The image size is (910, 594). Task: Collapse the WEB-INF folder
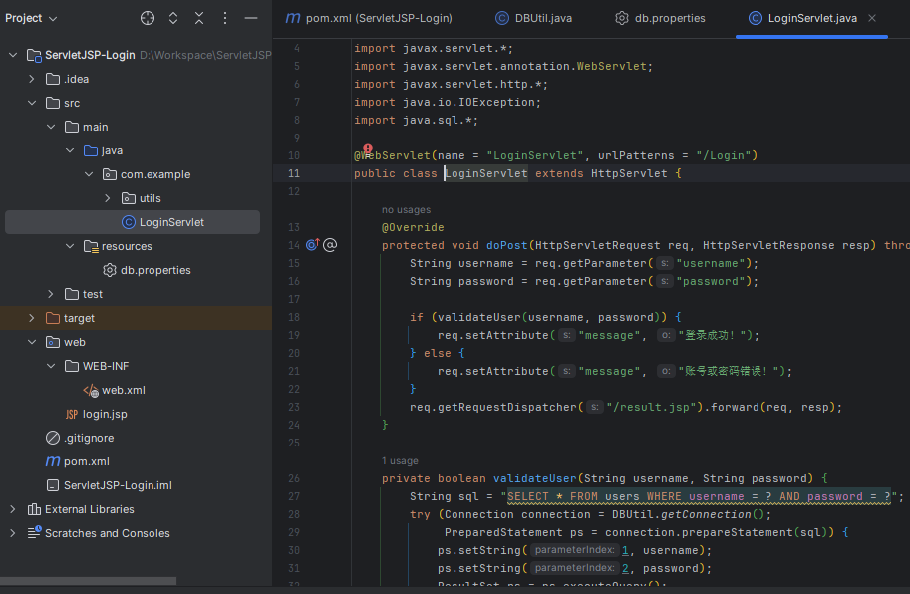(x=51, y=366)
